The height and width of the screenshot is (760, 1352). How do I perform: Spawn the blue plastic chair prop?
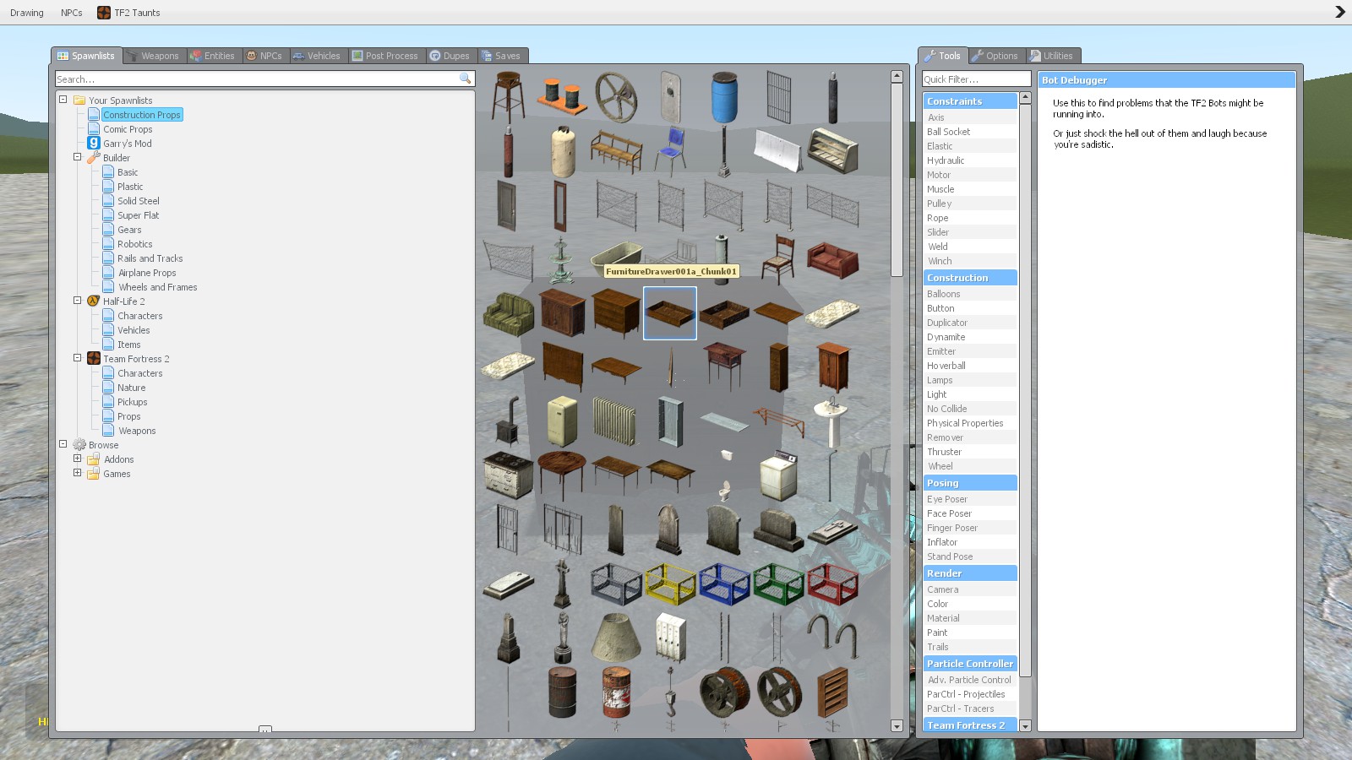coord(670,152)
